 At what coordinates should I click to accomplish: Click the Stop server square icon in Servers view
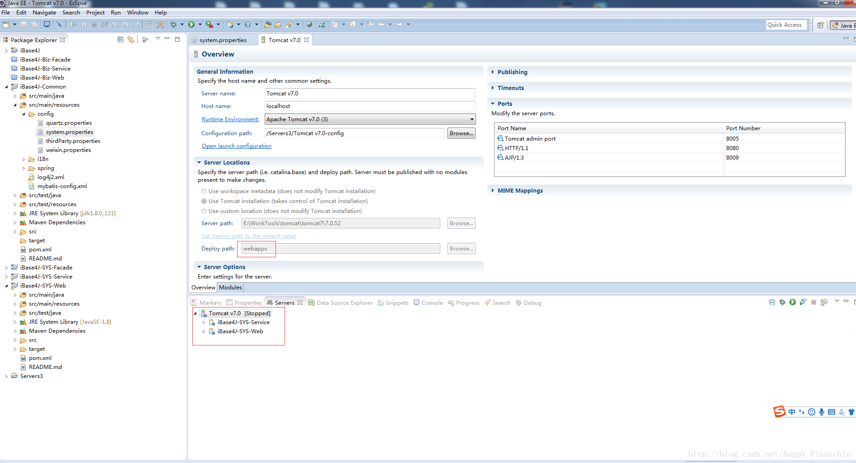tap(813, 302)
